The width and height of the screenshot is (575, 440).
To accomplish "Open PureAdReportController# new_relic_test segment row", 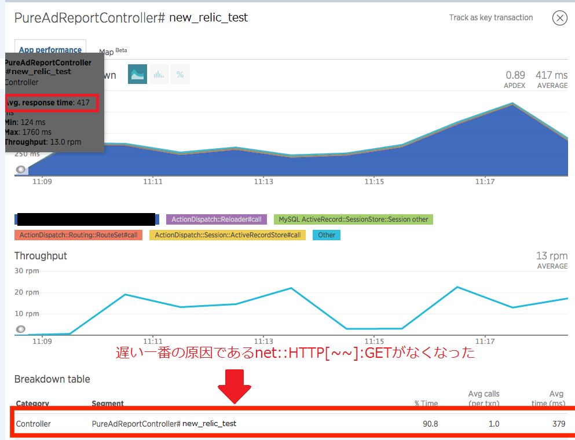I will click(x=164, y=424).
